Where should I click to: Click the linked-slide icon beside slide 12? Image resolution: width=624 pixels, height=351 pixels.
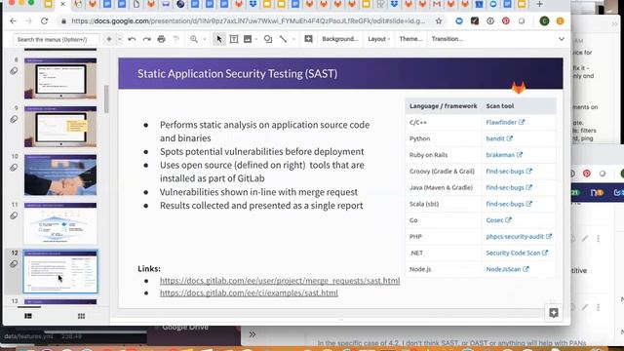click(x=14, y=264)
